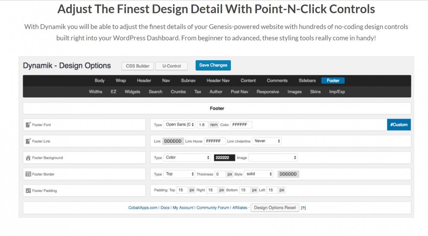Open the Docs link
Viewport: 428px width, 236px height.
pyautogui.click(x=165, y=208)
